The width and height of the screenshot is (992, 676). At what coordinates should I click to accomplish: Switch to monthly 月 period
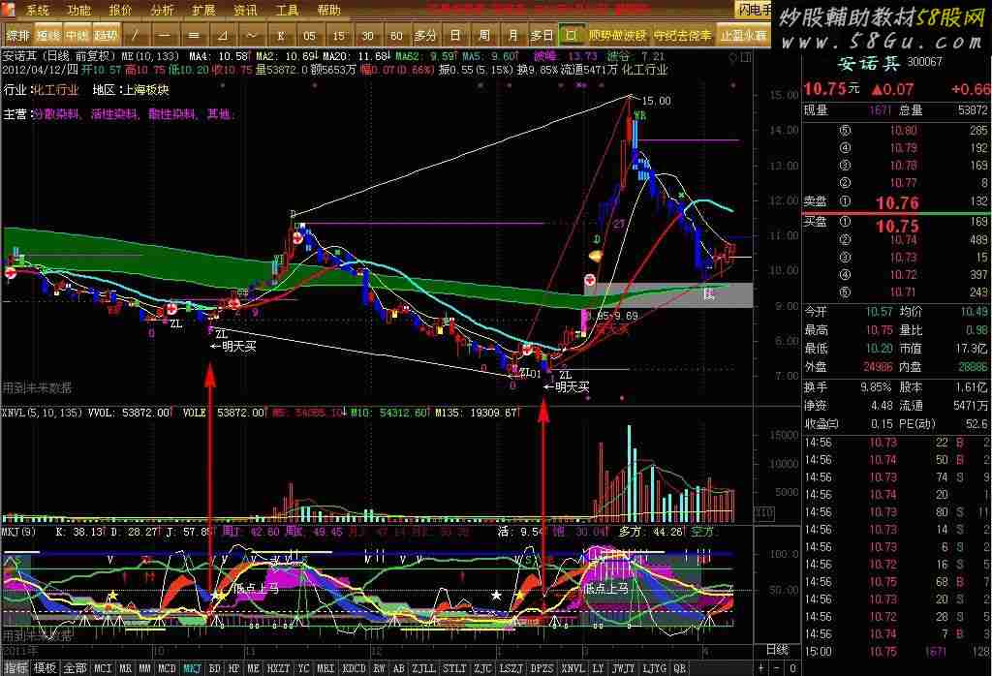click(513, 36)
